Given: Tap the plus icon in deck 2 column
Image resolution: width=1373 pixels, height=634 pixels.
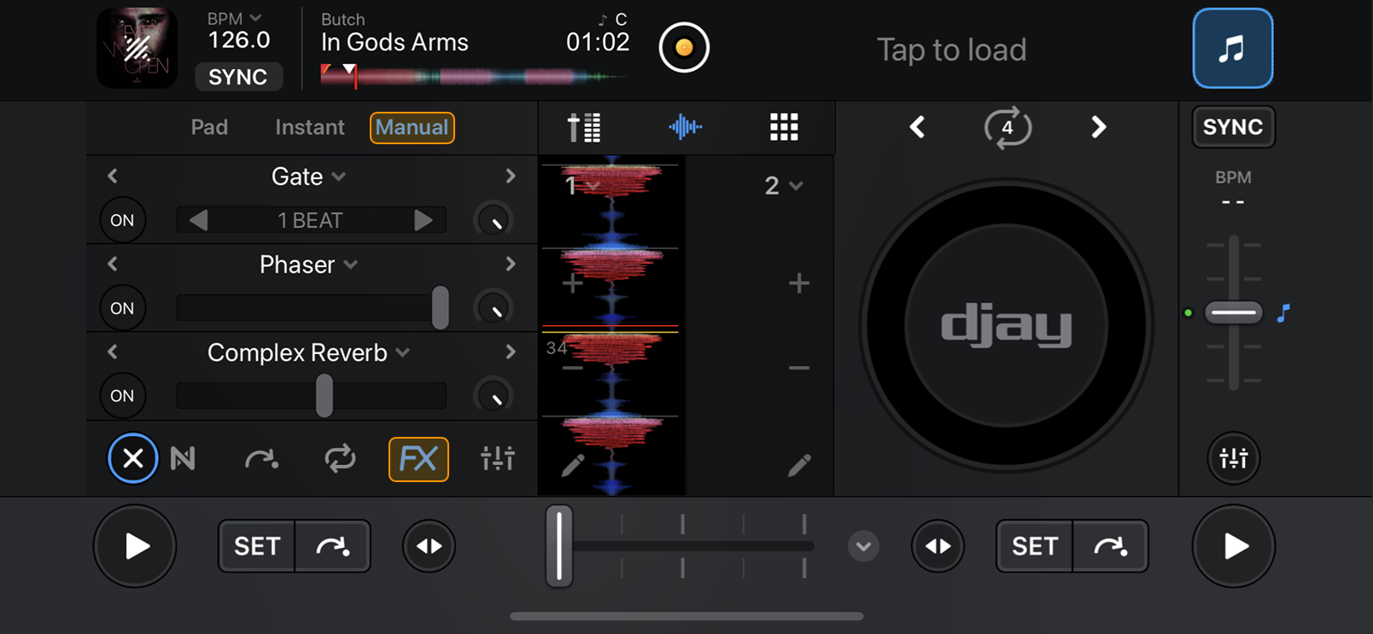Looking at the screenshot, I should (x=799, y=282).
